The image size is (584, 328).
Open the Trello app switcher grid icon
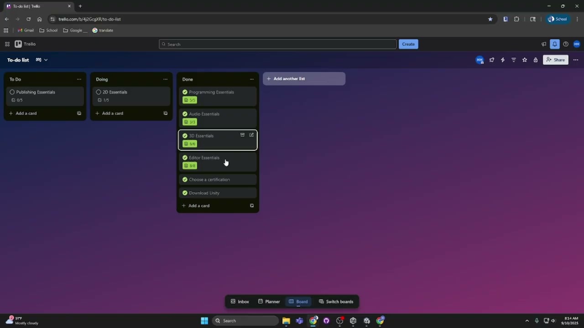pos(7,44)
